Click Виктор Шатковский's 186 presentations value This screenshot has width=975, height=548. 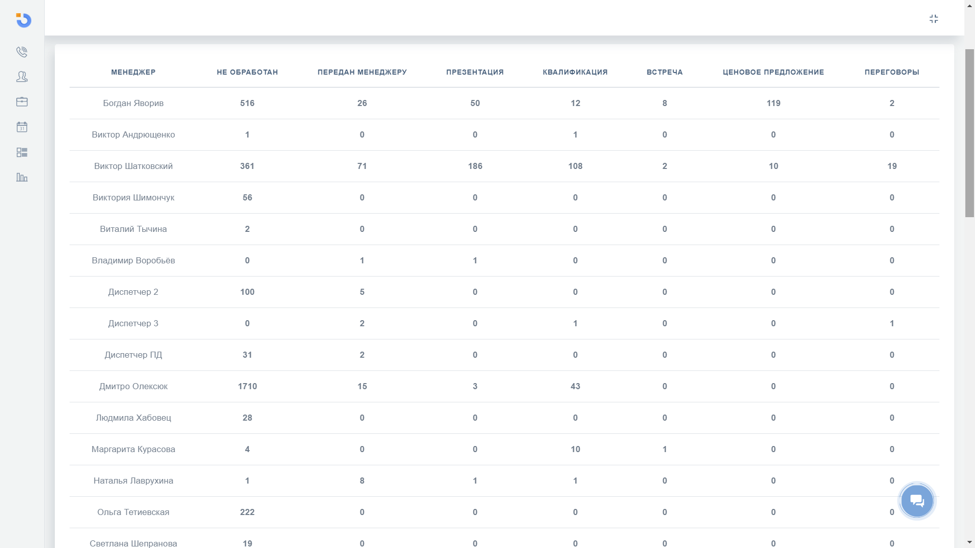[x=475, y=166]
